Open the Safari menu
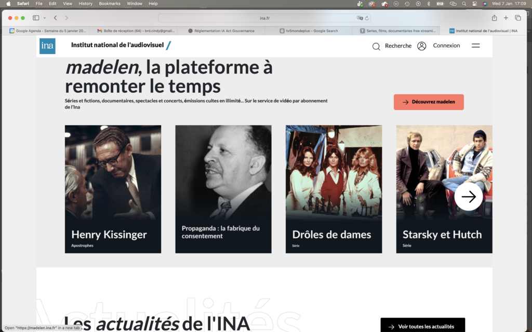The width and height of the screenshot is (532, 332). [x=23, y=4]
